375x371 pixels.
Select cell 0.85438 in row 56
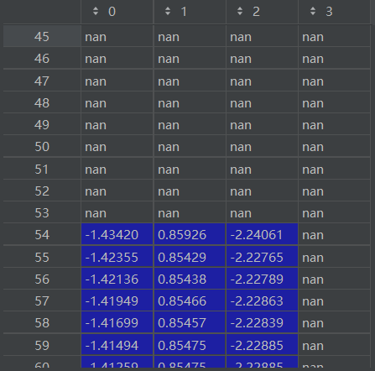pos(190,279)
